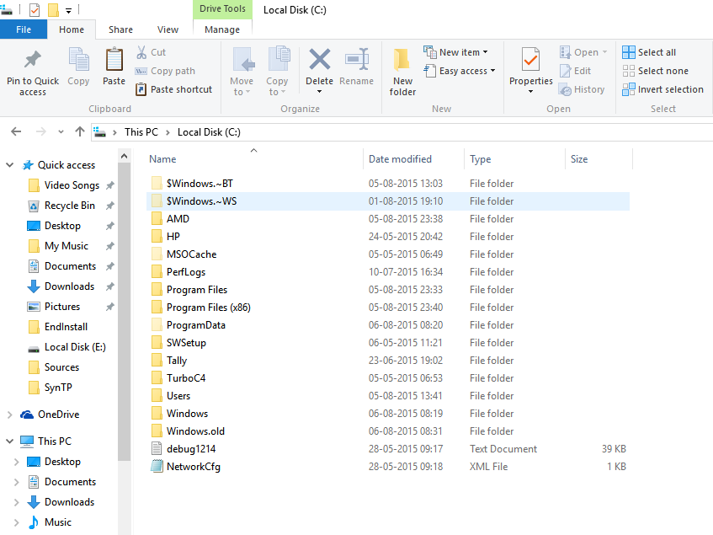Click the Delete red X icon

click(x=319, y=60)
